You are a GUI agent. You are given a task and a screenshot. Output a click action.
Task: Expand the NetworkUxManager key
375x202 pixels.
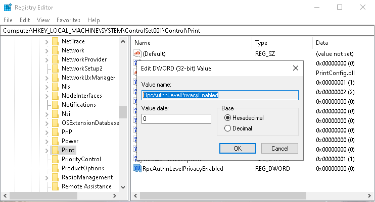tap(46, 78)
